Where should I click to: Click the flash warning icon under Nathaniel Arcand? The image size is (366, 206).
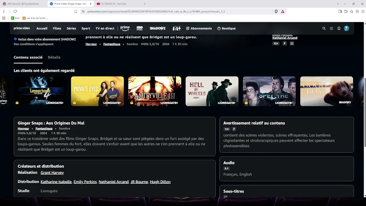click(x=285, y=43)
